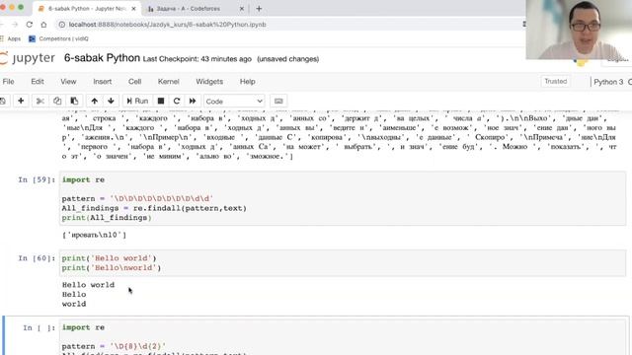Reload the page in the browser
Screen dimensions: 632x355
[29, 25]
